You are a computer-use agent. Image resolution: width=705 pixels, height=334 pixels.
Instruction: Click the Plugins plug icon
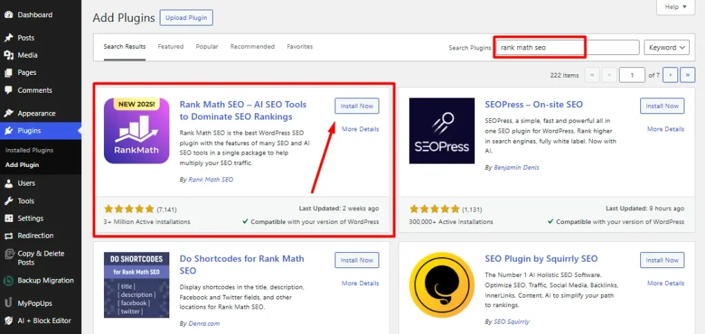(8, 131)
